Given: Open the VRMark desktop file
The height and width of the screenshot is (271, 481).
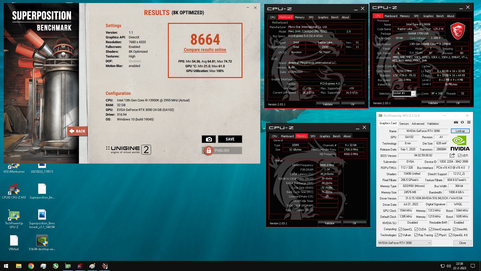Looking at the screenshot, I should point(14,243).
